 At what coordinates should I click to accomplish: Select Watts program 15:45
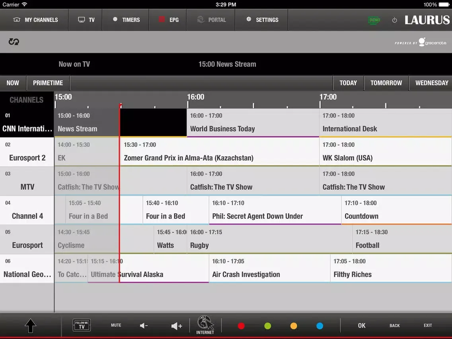[170, 239]
